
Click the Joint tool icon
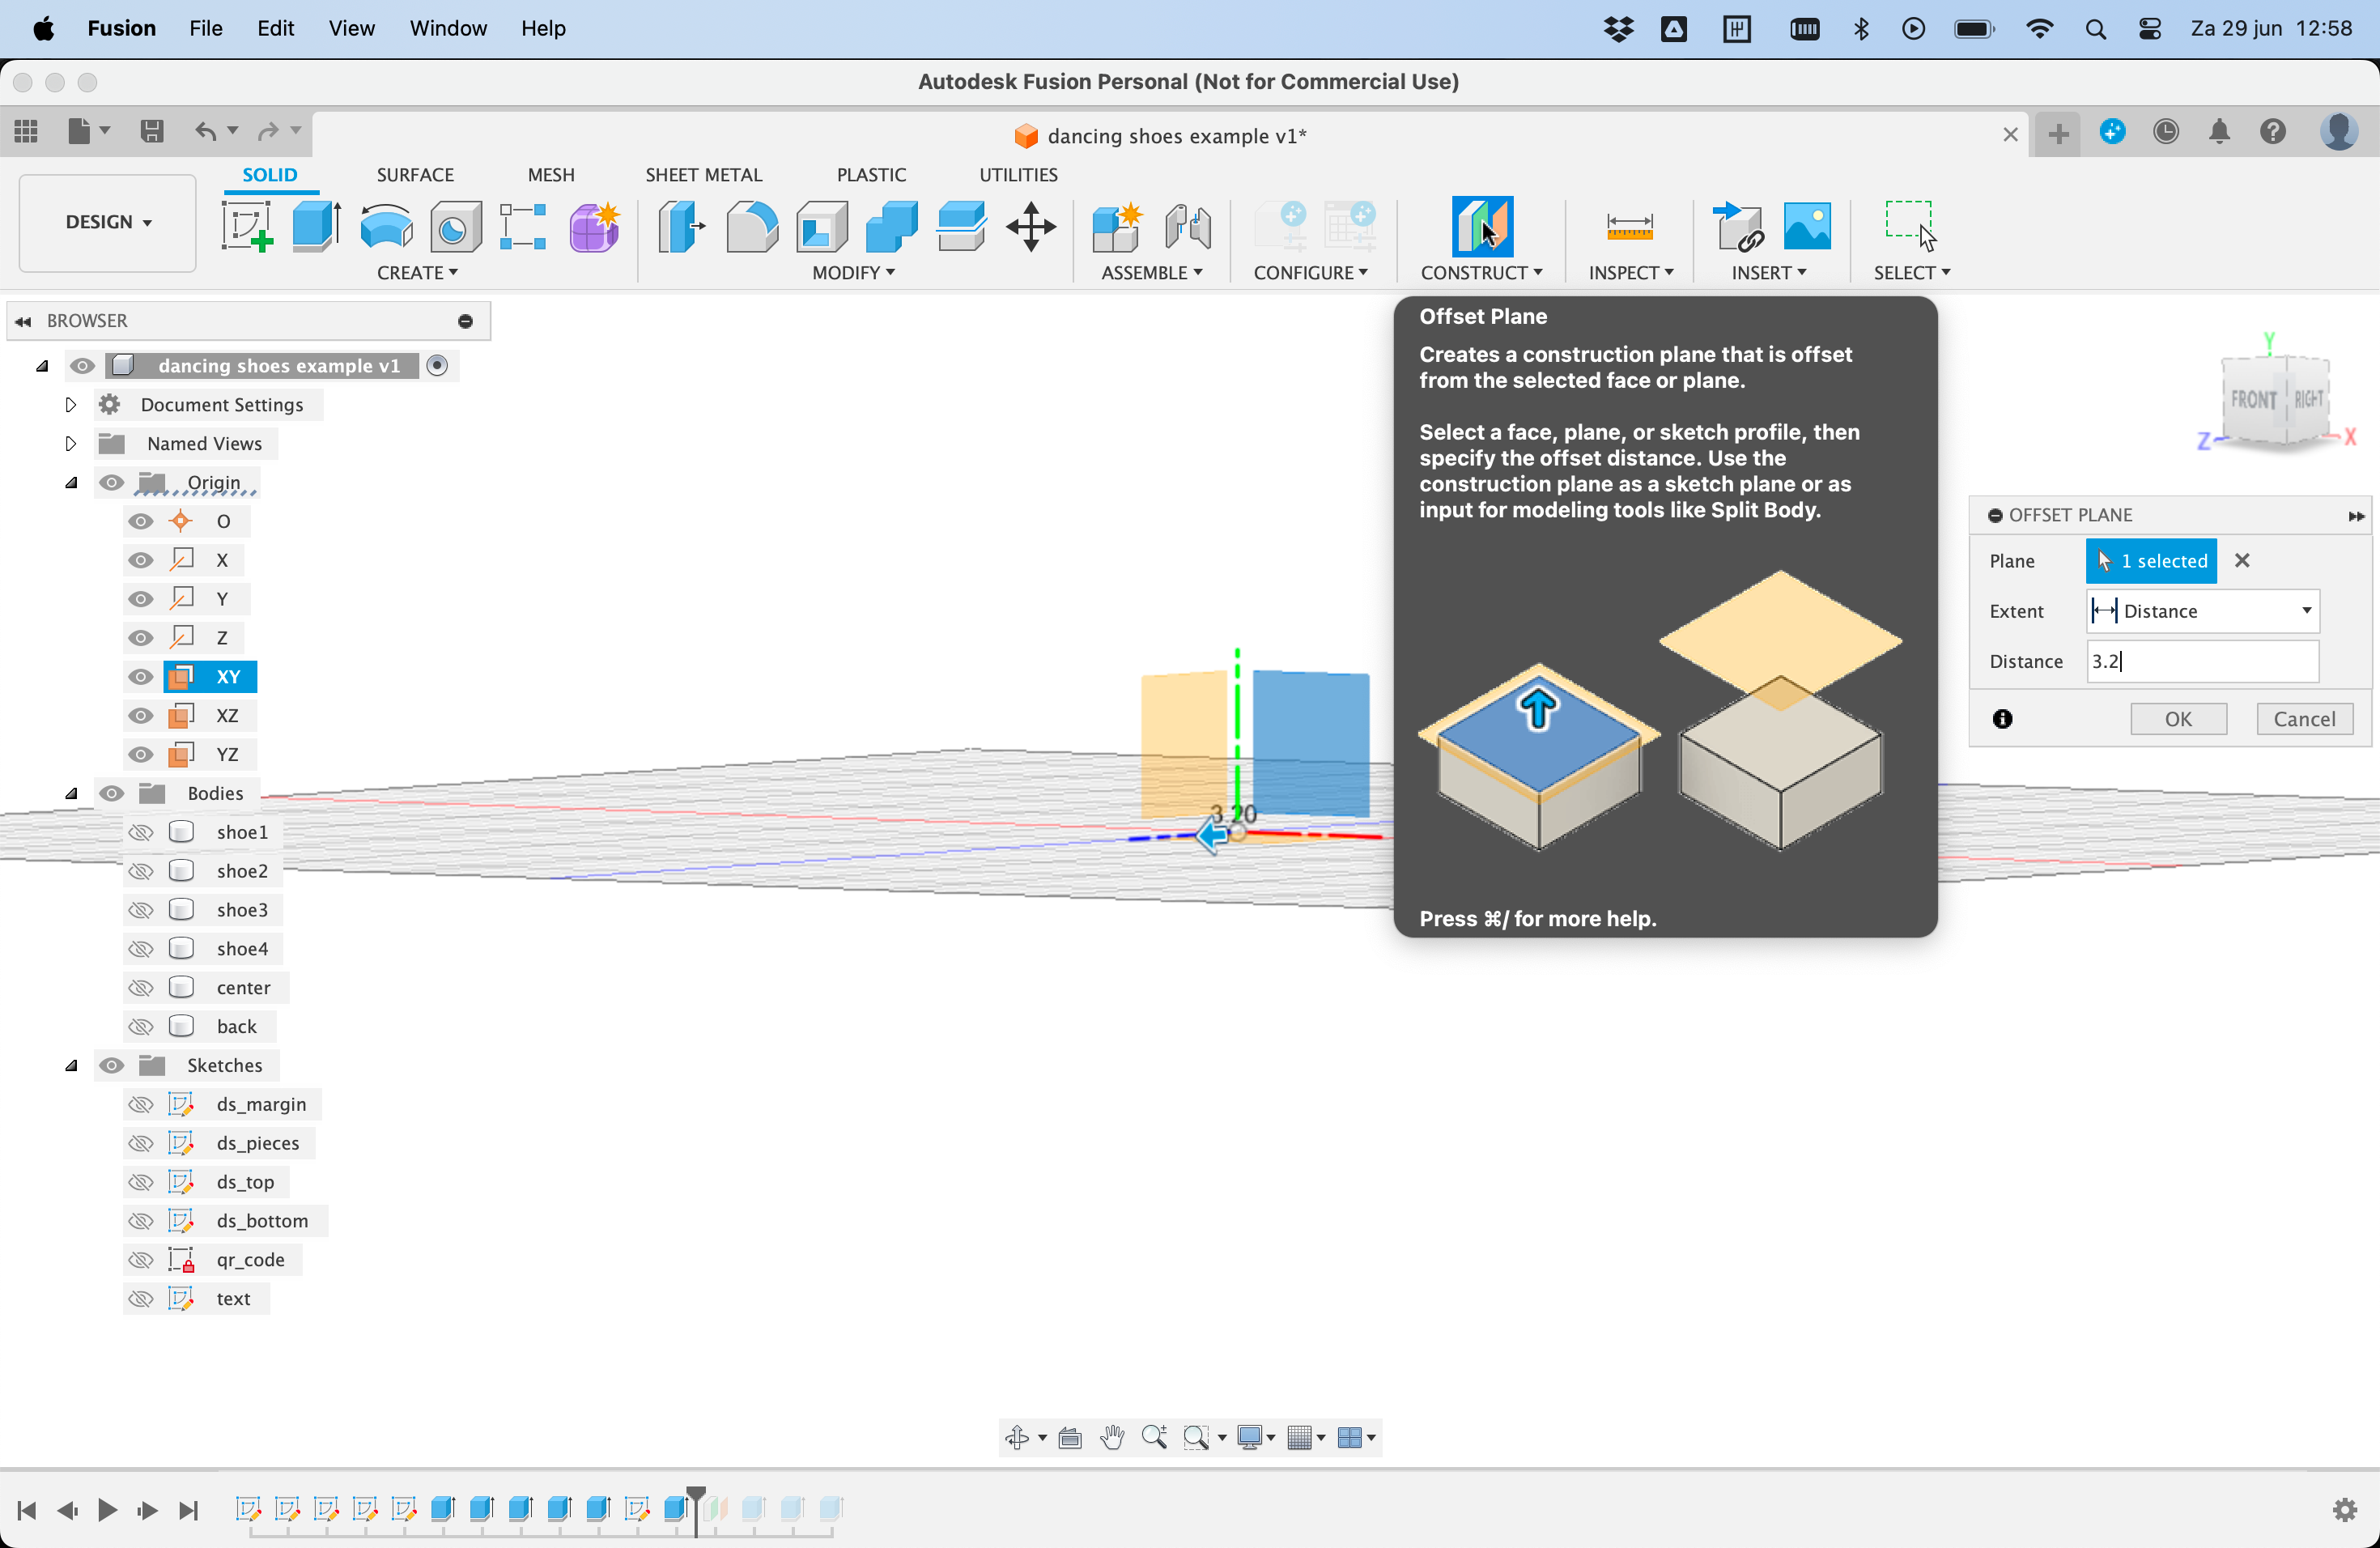tap(1187, 226)
